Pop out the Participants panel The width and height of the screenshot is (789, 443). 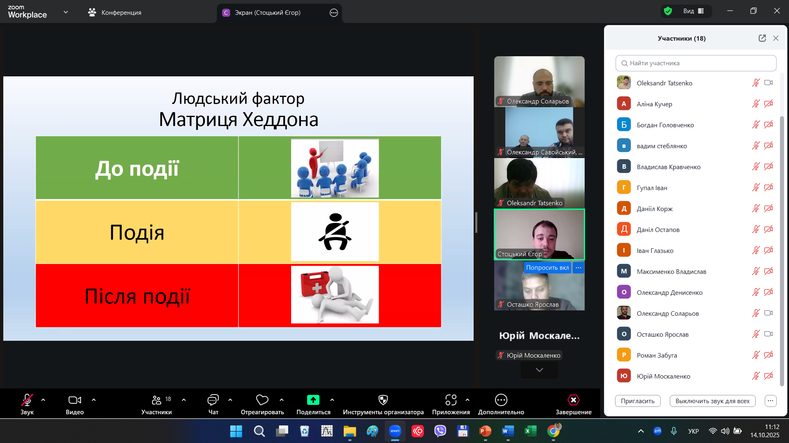tap(762, 38)
